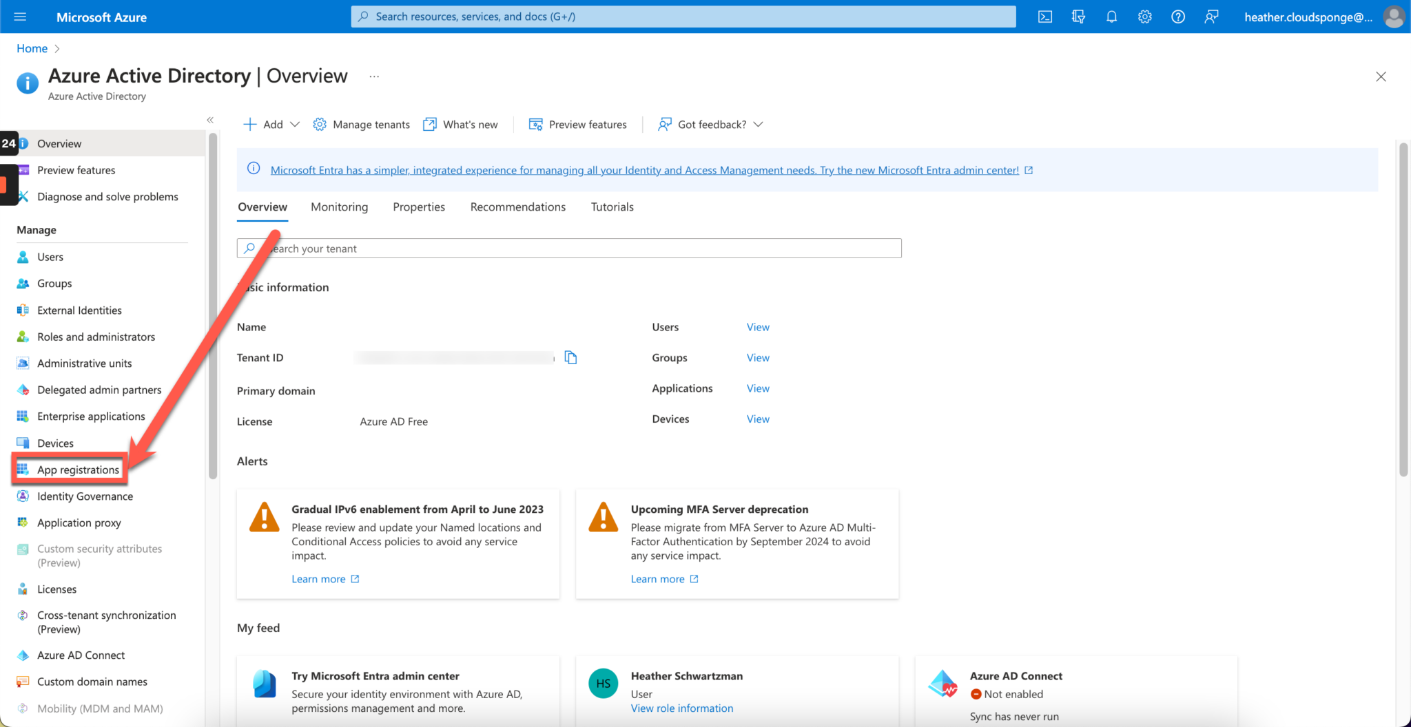1411x727 pixels.
Task: Click the copy icon next to Tenant ID
Action: pyautogui.click(x=570, y=357)
